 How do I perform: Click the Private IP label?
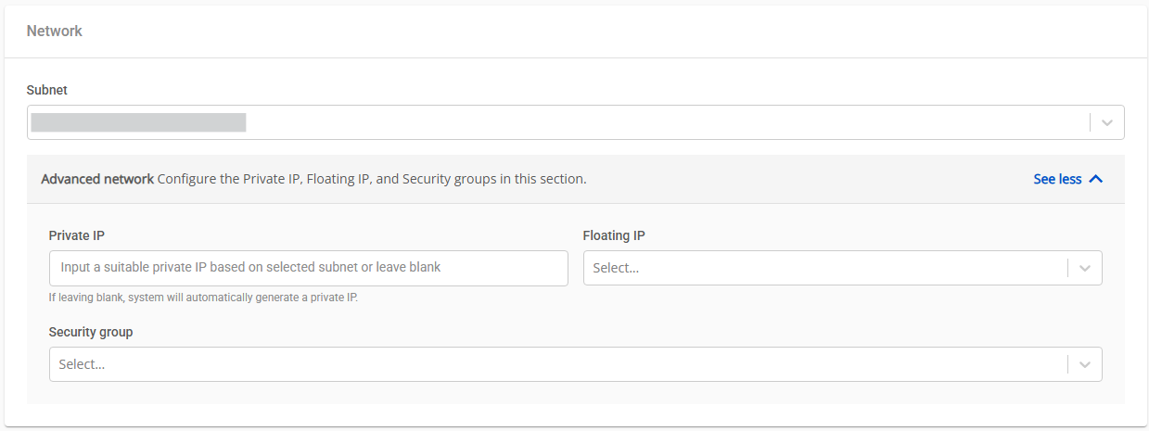74,235
